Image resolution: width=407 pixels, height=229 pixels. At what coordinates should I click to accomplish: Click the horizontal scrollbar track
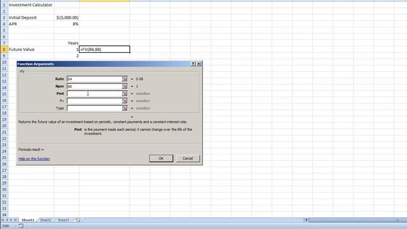tap(357, 220)
